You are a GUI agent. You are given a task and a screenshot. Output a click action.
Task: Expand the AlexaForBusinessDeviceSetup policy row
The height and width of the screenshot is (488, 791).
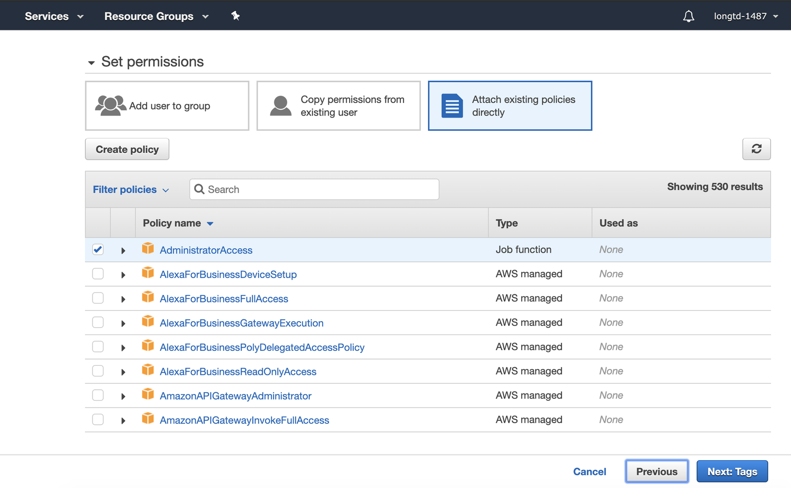(123, 275)
